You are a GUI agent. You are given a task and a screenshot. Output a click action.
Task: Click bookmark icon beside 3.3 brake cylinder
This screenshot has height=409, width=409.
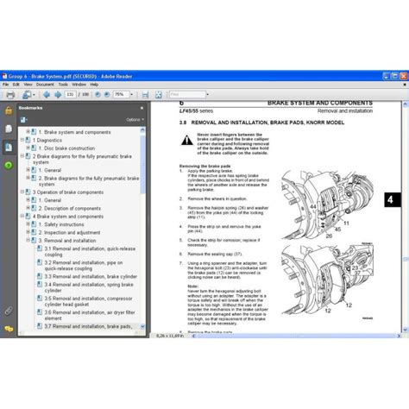point(40,276)
